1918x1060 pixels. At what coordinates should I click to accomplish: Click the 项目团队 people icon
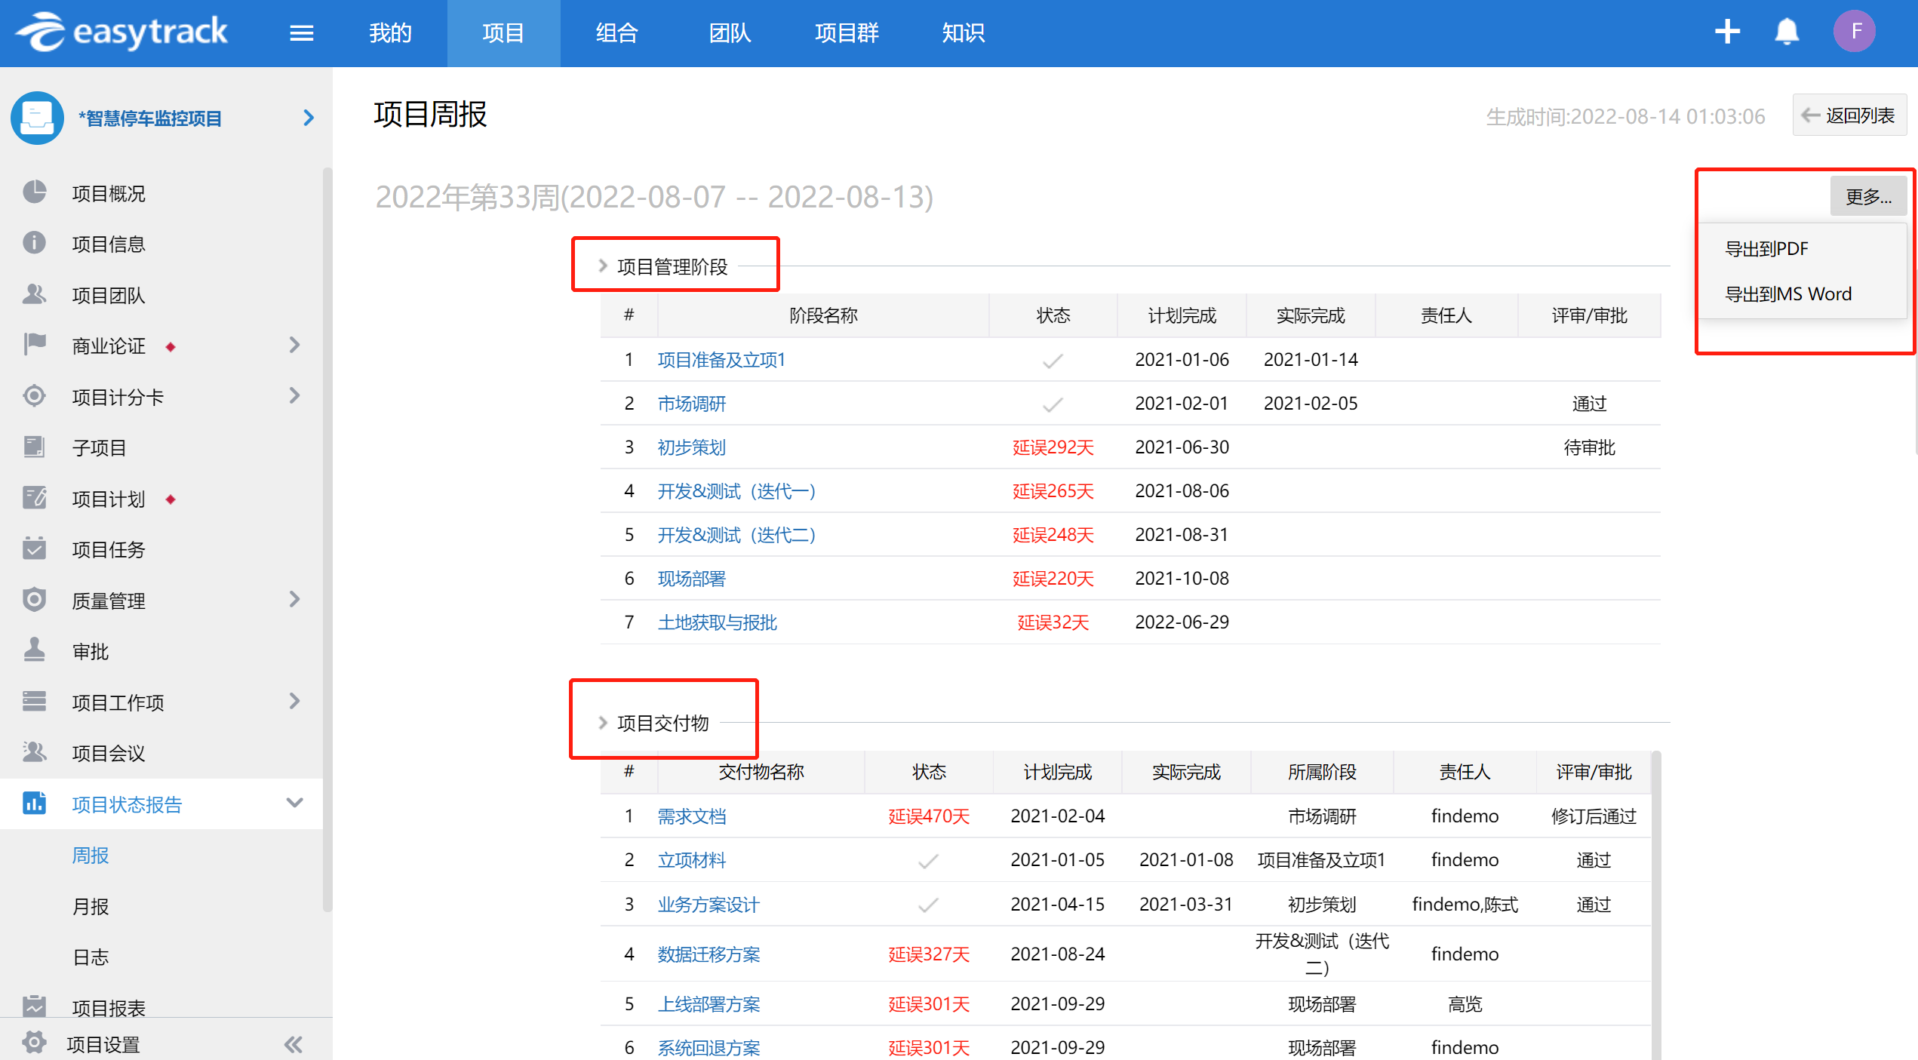tap(34, 294)
